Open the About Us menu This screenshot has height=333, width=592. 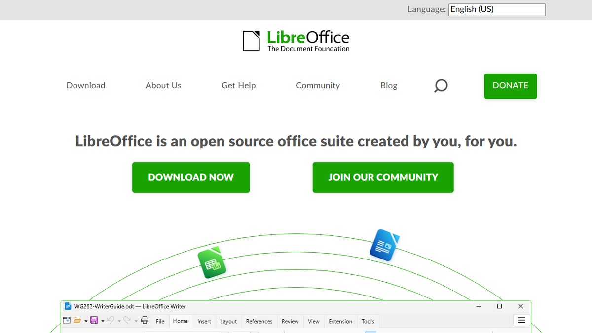click(163, 85)
